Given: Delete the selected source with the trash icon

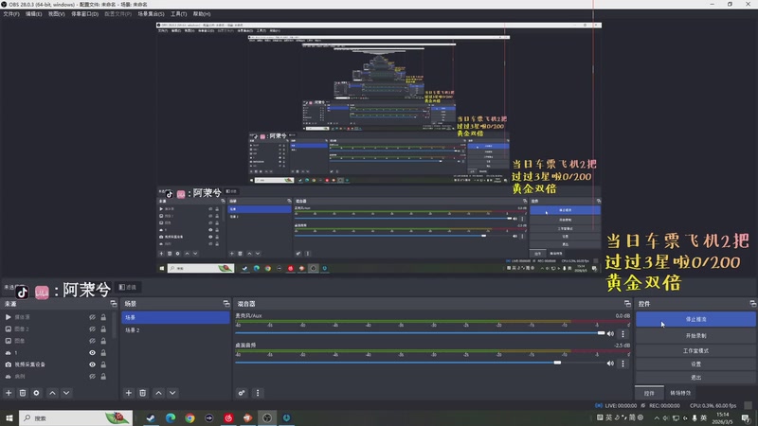Looking at the screenshot, I should pos(23,393).
